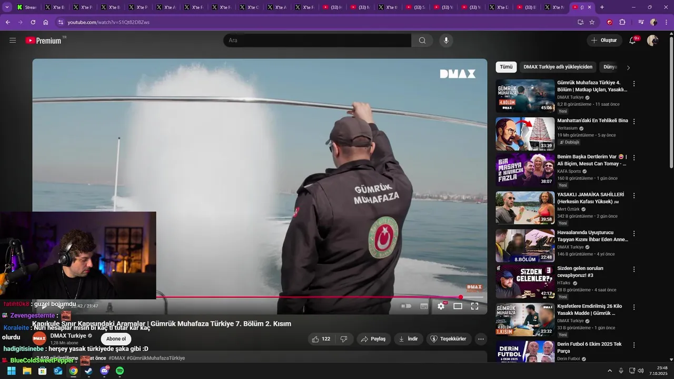674x379 pixels.
Task: Open Discord from taskbar
Action: click(104, 371)
